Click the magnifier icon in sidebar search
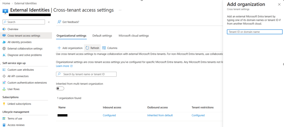The image size is (284, 127). pyautogui.click(x=5, y=22)
